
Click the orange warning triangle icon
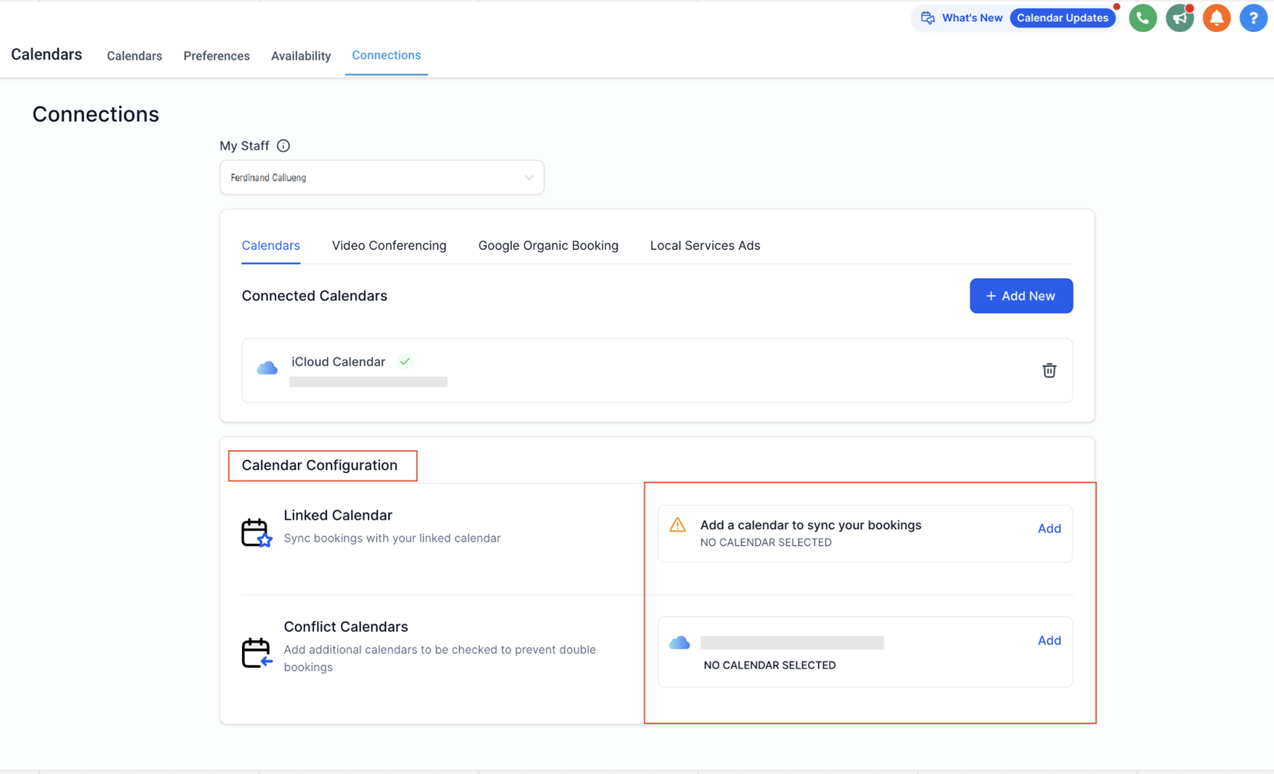677,525
